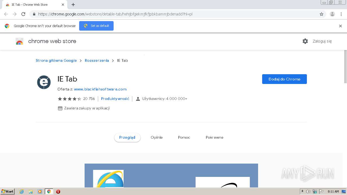Switch to the Pokrewne tab
The height and width of the screenshot is (195, 347).
214,137
